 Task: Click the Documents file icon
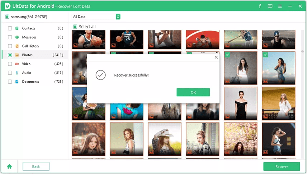[x=17, y=82]
